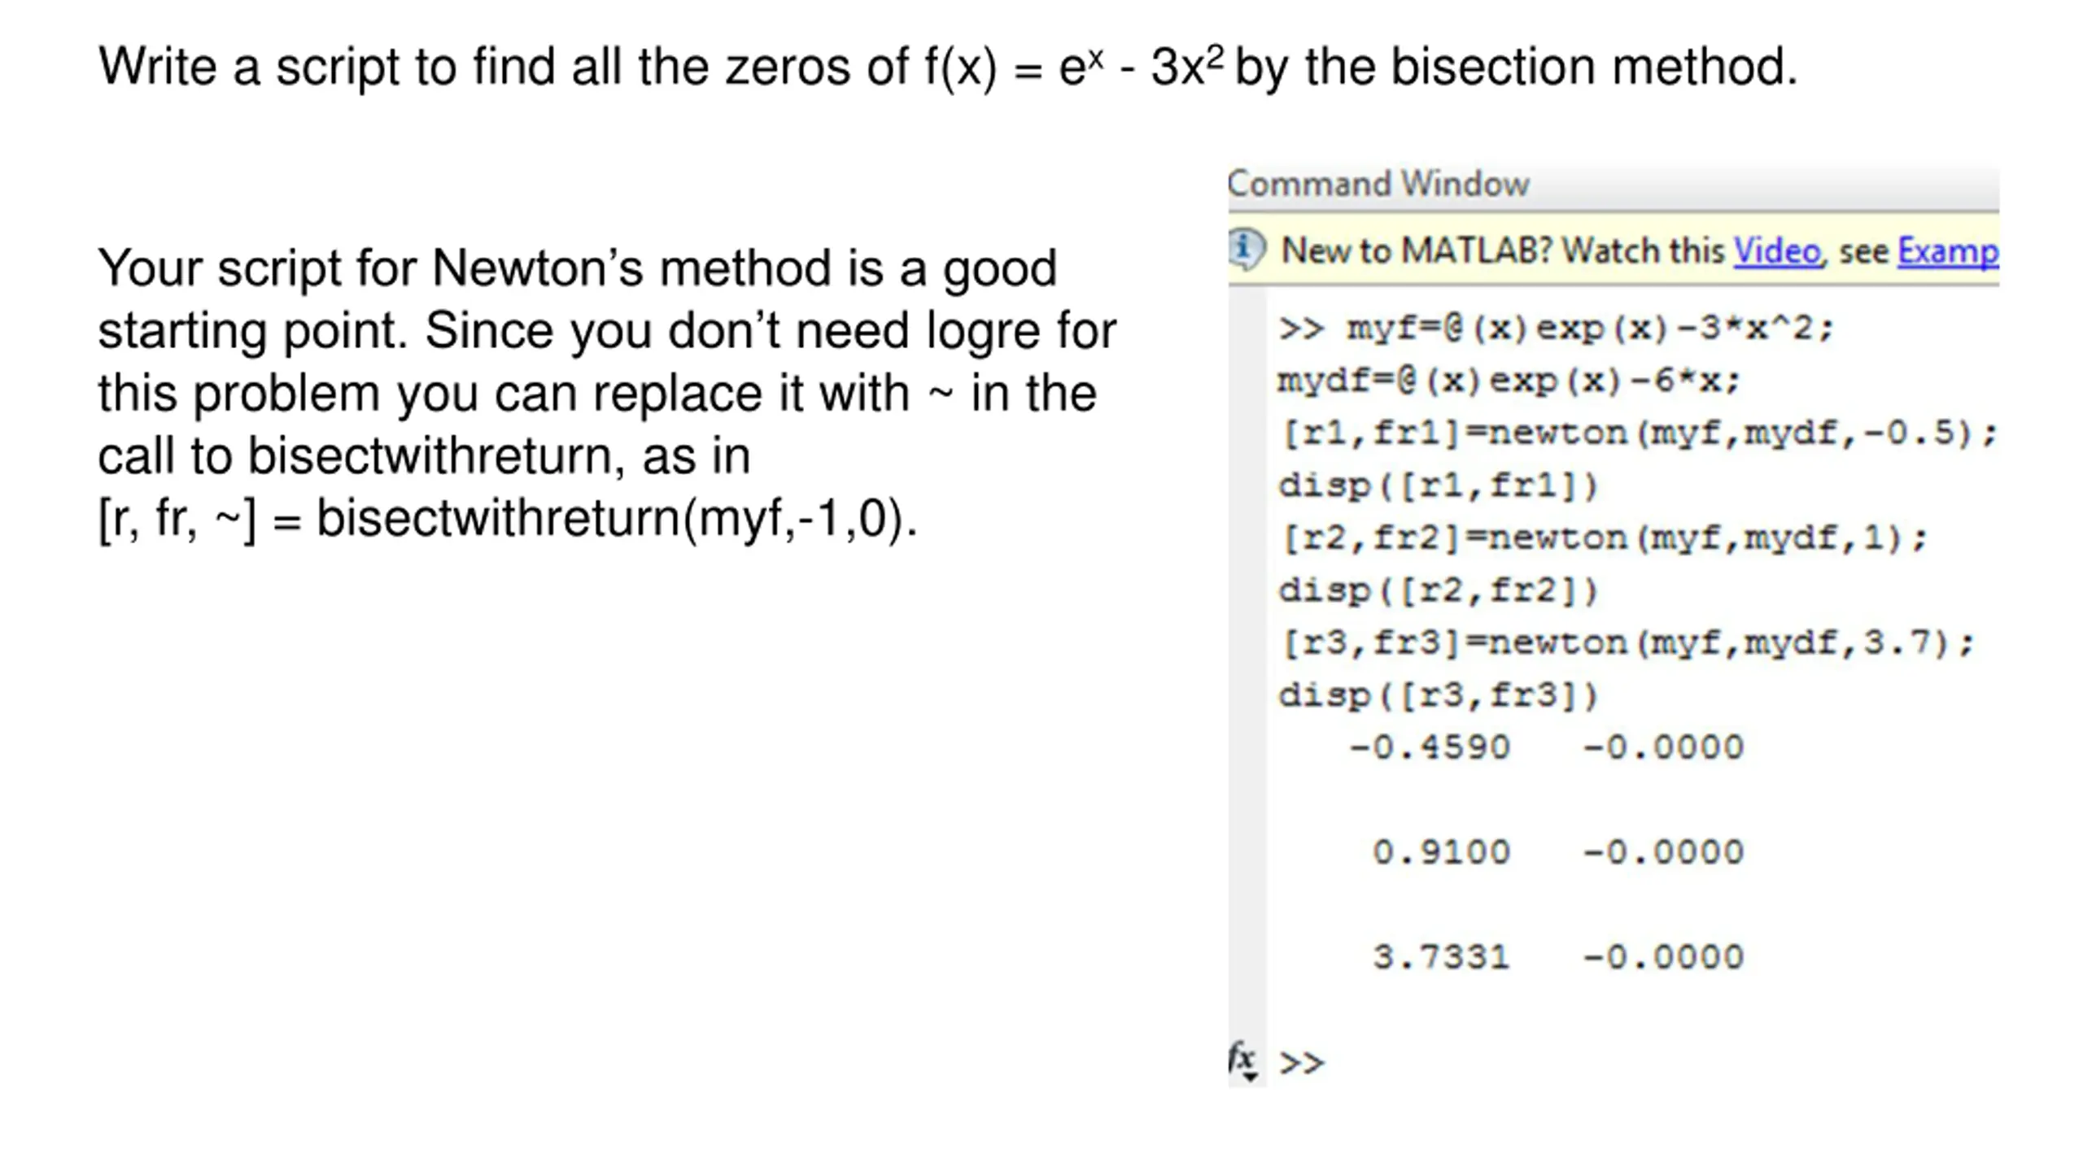Viewport: 2083px width, 1171px height.
Task: Click the Command Window title bar
Action: pos(1378,185)
